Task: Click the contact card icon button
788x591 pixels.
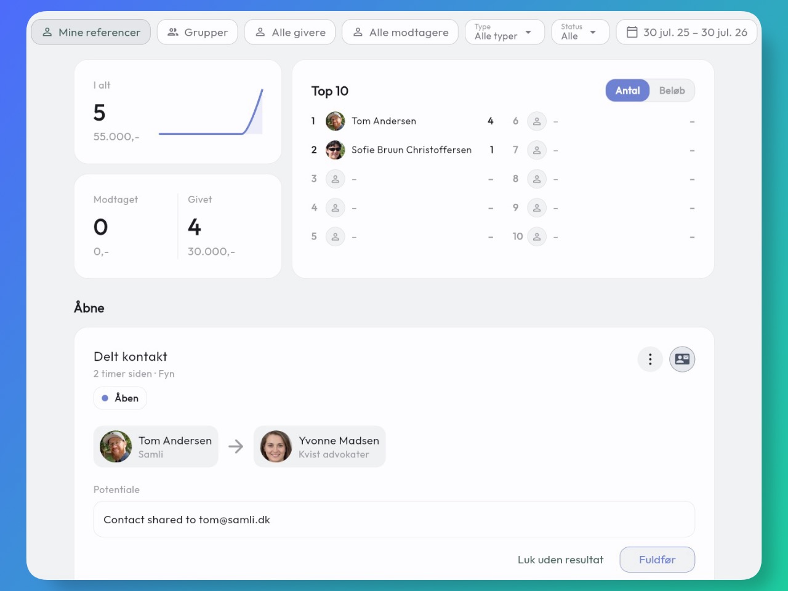Action: [682, 360]
